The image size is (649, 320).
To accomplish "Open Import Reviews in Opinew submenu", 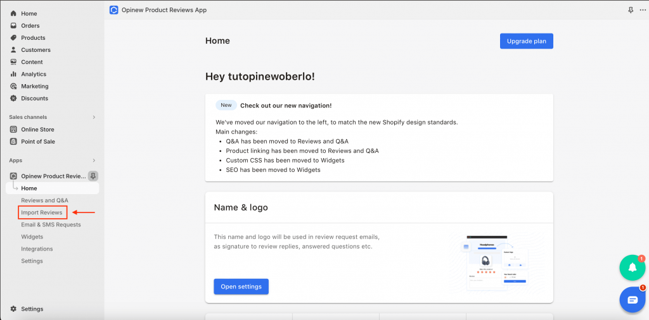I will coord(42,212).
